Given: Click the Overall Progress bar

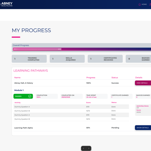Looking at the screenshot, I should [x=82, y=49].
